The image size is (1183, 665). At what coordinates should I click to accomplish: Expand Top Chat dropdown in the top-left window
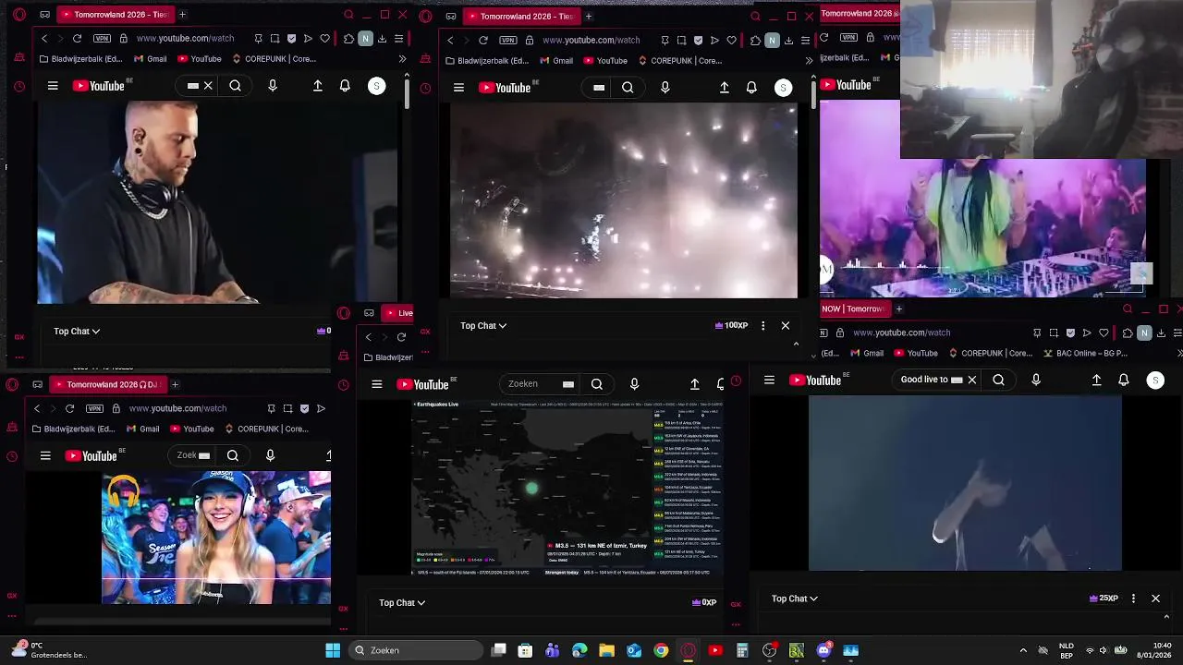click(x=77, y=332)
